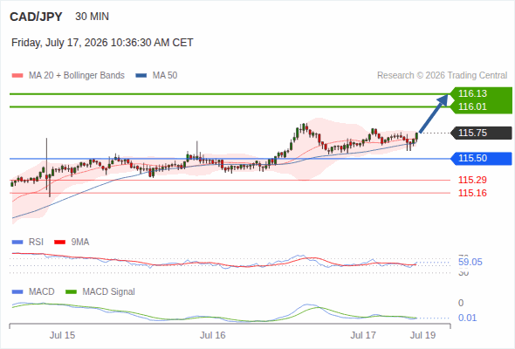Image resolution: width=515 pixels, height=349 pixels.
Task: Click the MACD value 0.01 readout
Action: pyautogui.click(x=467, y=318)
